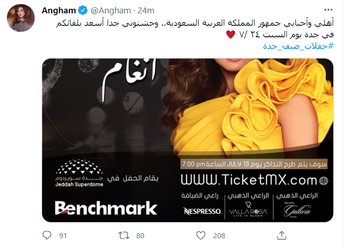Click the blue verified badge
The height and width of the screenshot is (247, 349).
click(x=83, y=11)
